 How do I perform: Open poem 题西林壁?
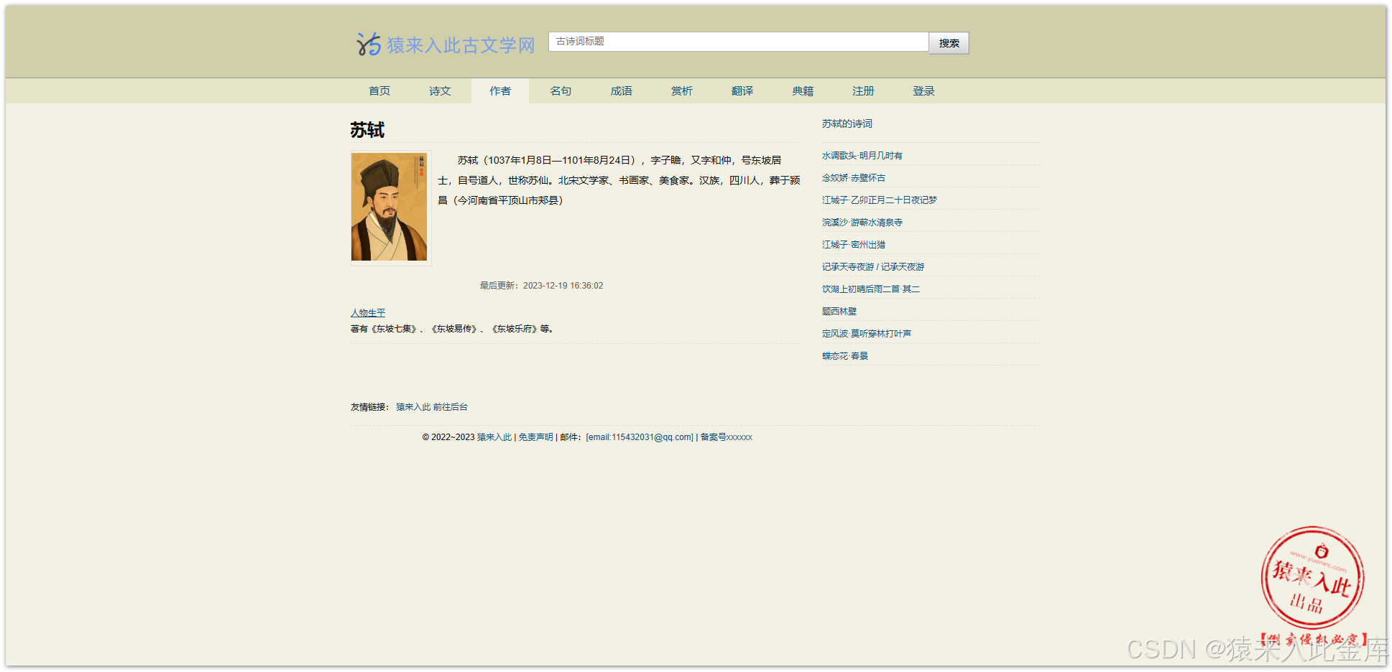point(839,312)
